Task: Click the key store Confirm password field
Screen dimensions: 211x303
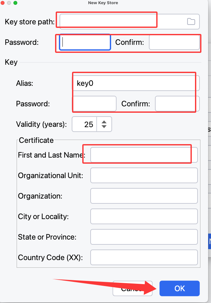Action: (174, 42)
